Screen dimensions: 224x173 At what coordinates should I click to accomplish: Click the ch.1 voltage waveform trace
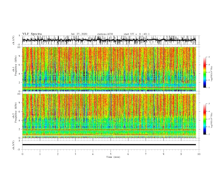(x=109, y=40)
